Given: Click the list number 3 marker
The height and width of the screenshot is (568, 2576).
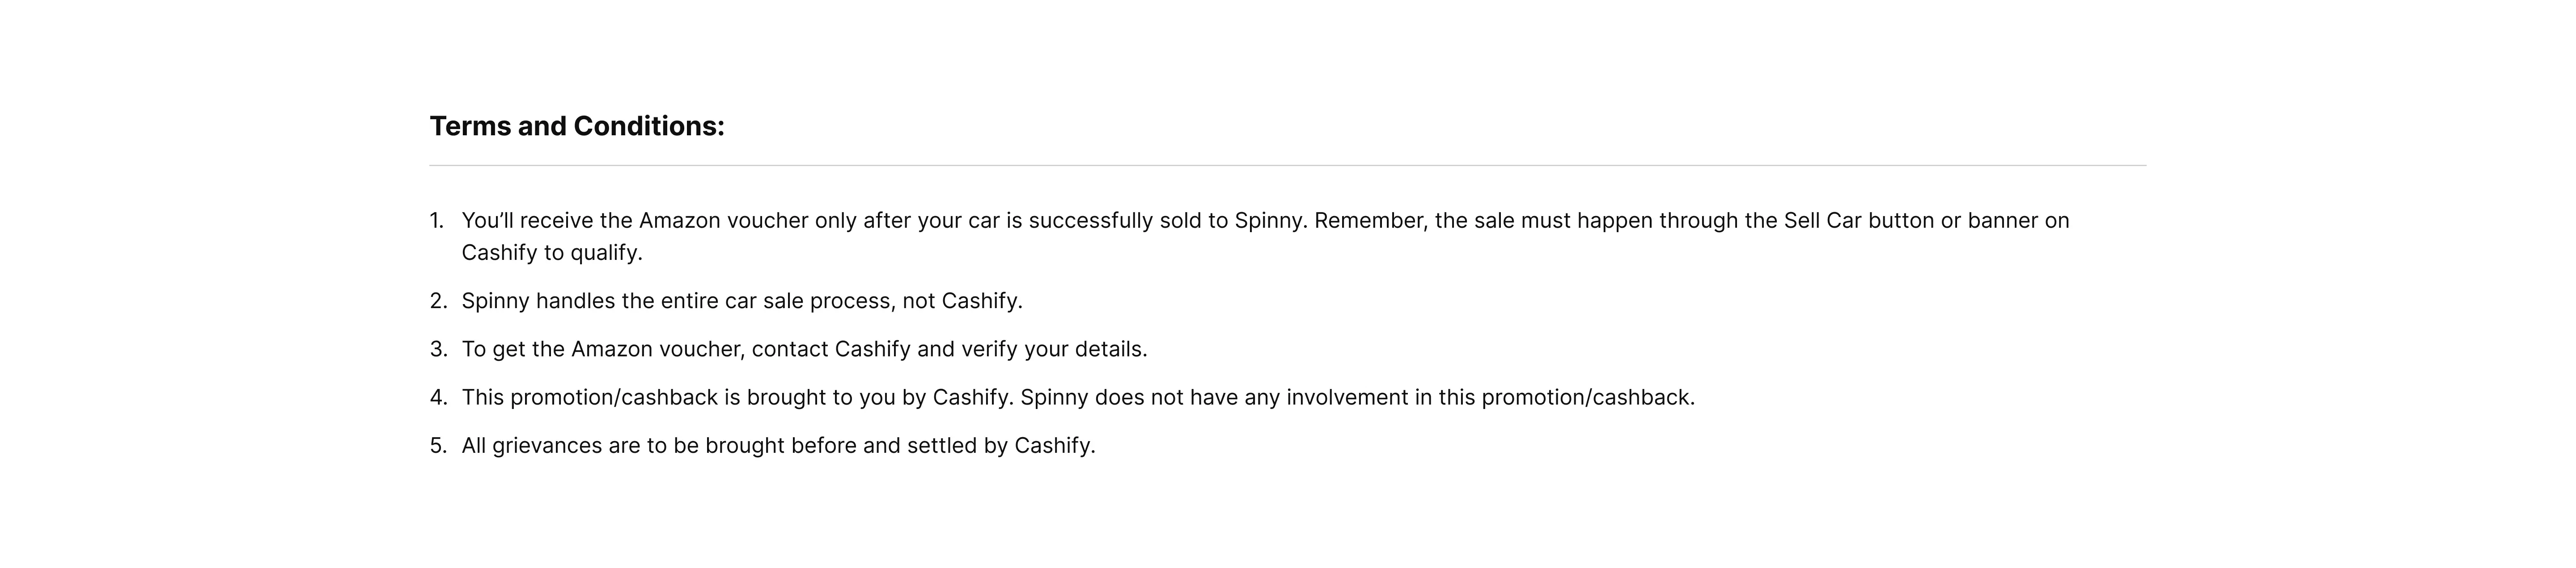Looking at the screenshot, I should pos(438,349).
